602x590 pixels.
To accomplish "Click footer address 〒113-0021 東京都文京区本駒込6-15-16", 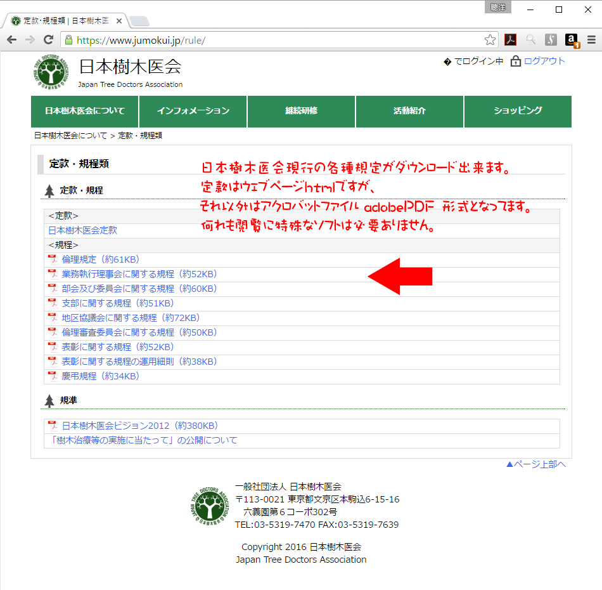I will point(317,499).
